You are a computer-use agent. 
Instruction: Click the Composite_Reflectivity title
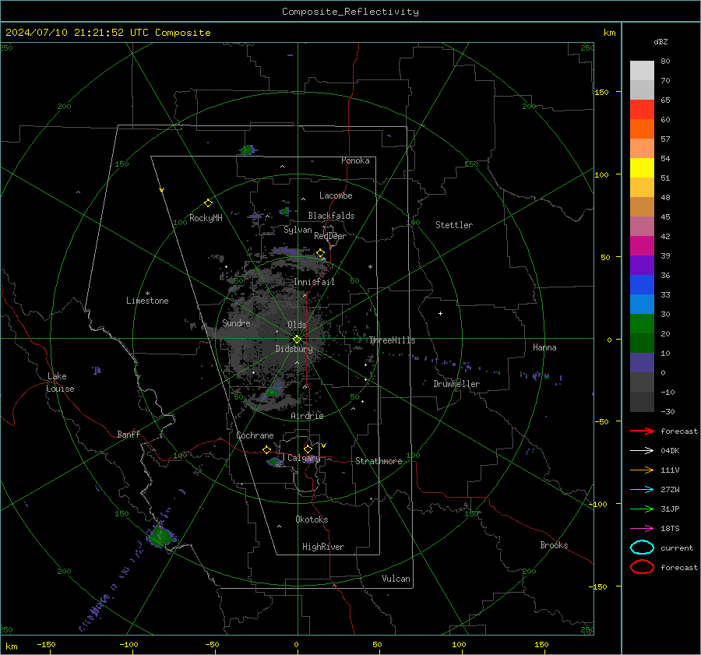(350, 12)
